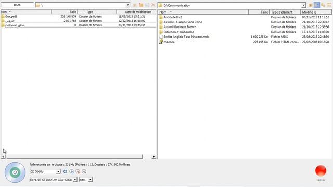Viewport: 333px width, 187px height.
Task: Click the red Graver burn button
Action: point(321,171)
